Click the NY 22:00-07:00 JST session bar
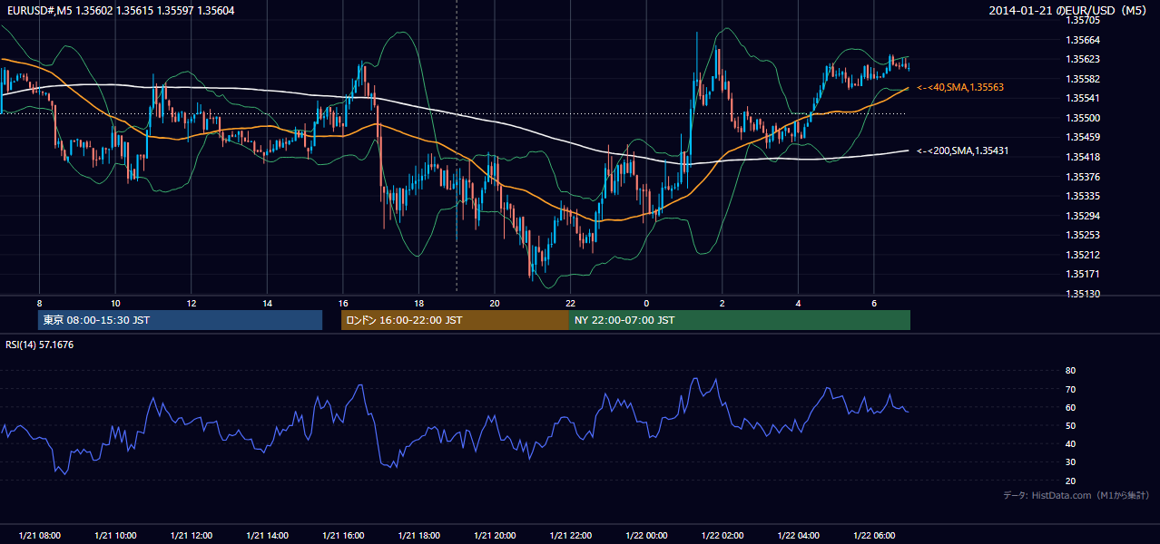 tap(740, 320)
